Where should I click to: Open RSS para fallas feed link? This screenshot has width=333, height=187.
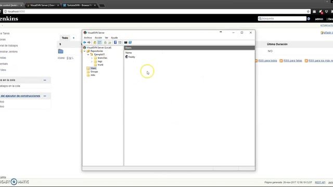tap(292, 61)
